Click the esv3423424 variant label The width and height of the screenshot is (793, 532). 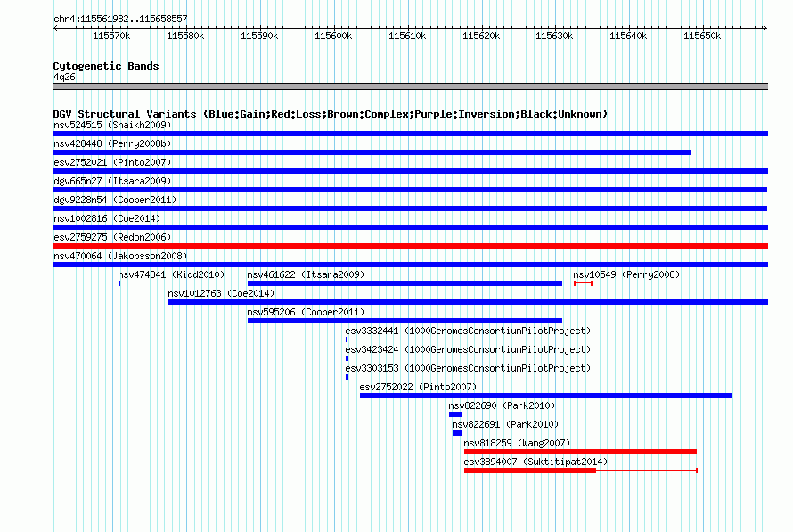[468, 349]
